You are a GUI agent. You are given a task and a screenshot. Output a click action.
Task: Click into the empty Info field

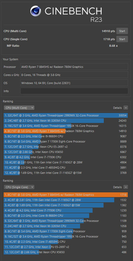click(x=74, y=91)
